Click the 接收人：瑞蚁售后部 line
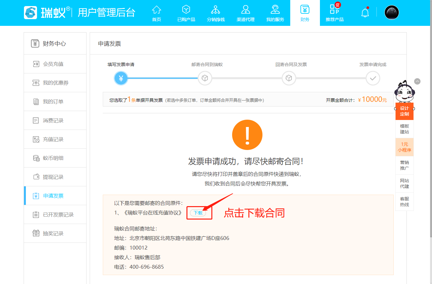 [x=137, y=257]
